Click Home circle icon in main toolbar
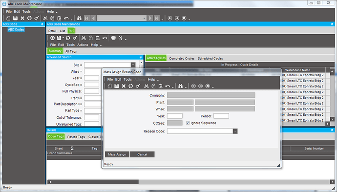This screenshot has width=337, height=192. [184, 18]
